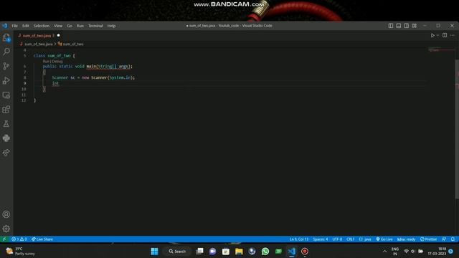Viewport: 459px width, 258px height.
Task: Click the VS Code logo in title bar
Action: coord(4,26)
